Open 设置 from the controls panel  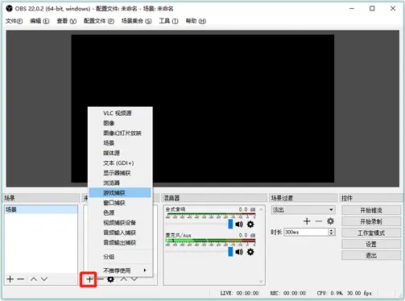(x=371, y=244)
